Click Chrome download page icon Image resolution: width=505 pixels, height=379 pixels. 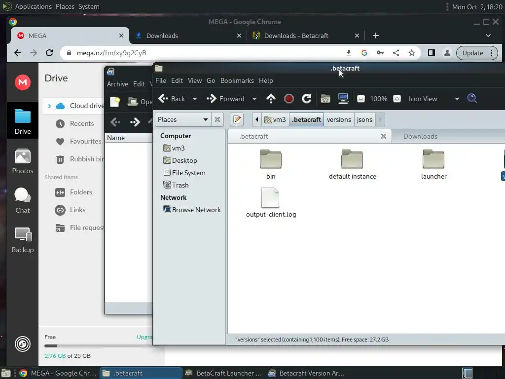coord(349,53)
